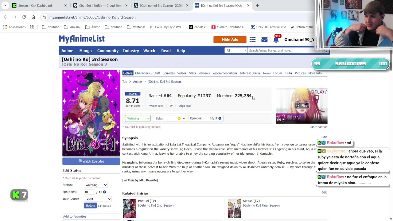Switch to the Interest Stacks tab
The width and height of the screenshot is (393, 221).
(x=250, y=73)
